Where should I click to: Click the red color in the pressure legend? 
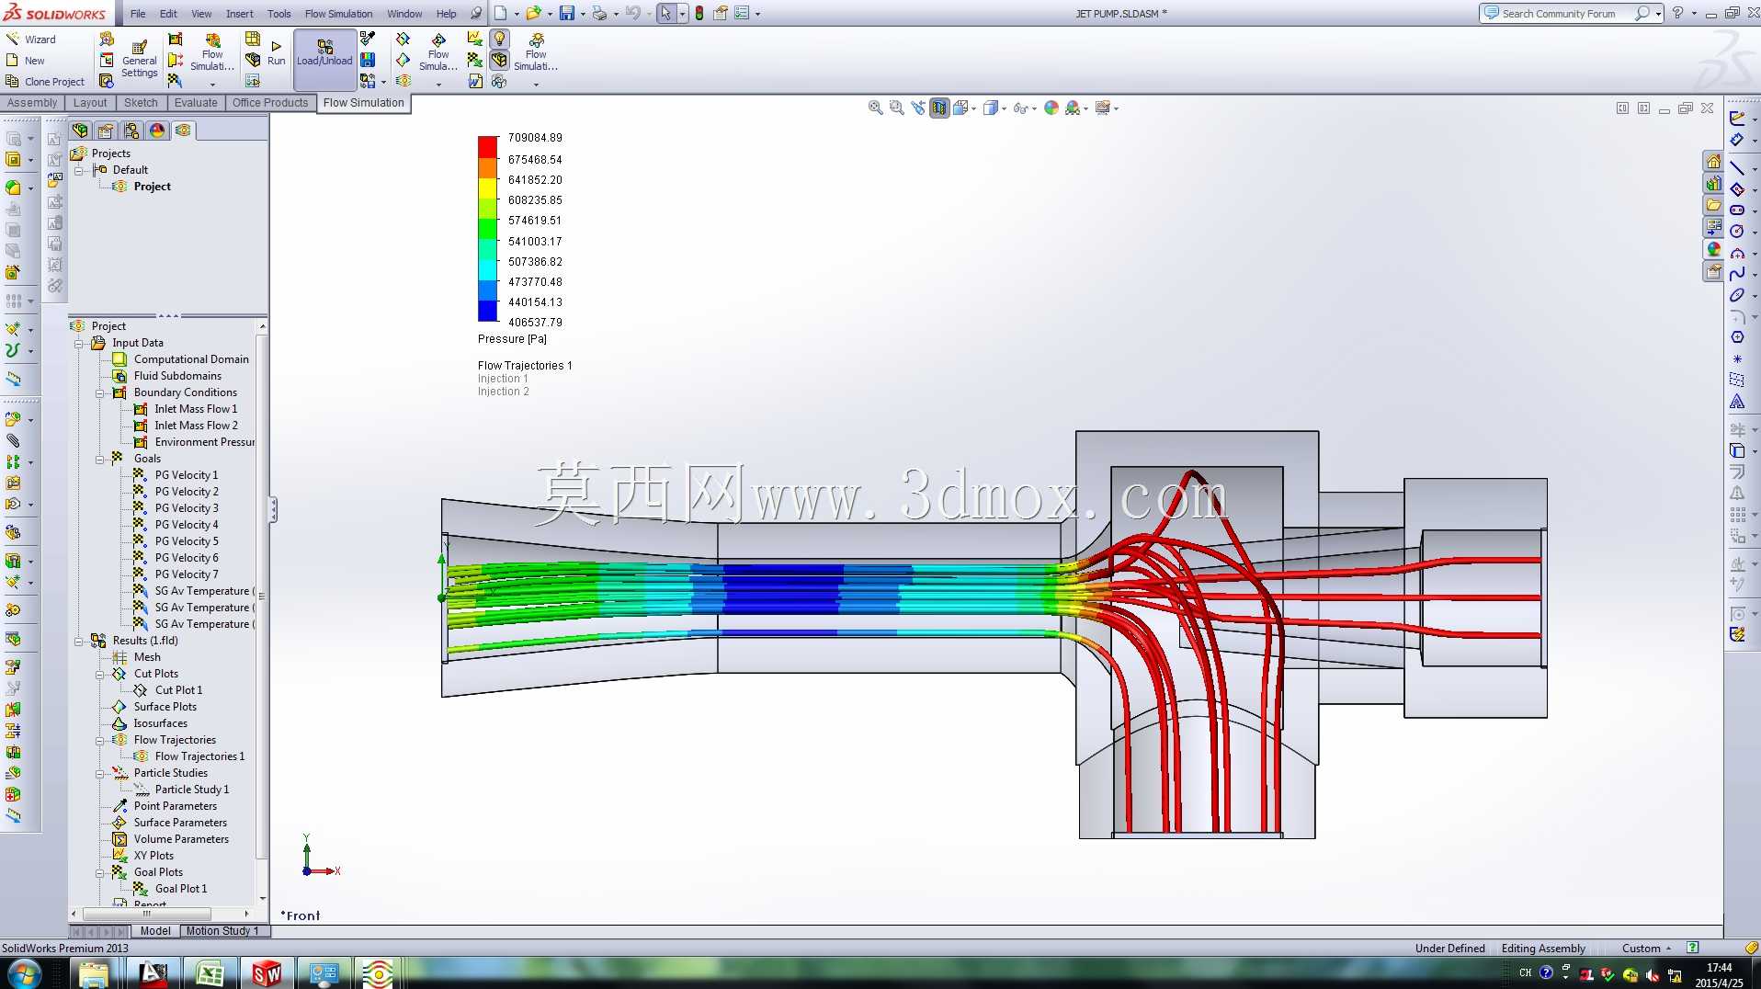click(x=487, y=147)
